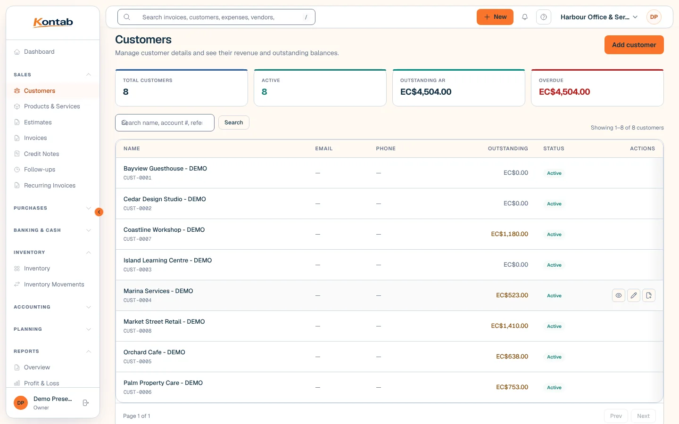Click the DP user avatar in the header
Viewport: 679px width, 424px height.
[654, 17]
